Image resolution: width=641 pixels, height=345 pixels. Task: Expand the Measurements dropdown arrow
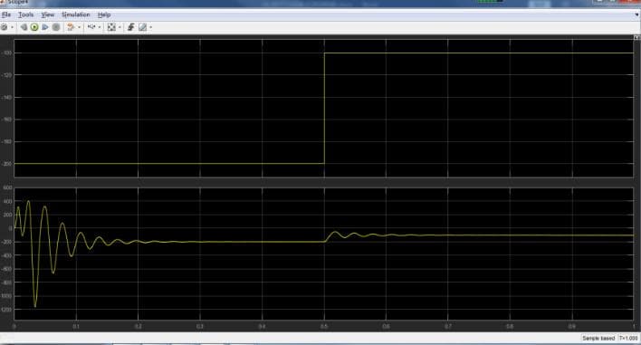tap(150, 27)
